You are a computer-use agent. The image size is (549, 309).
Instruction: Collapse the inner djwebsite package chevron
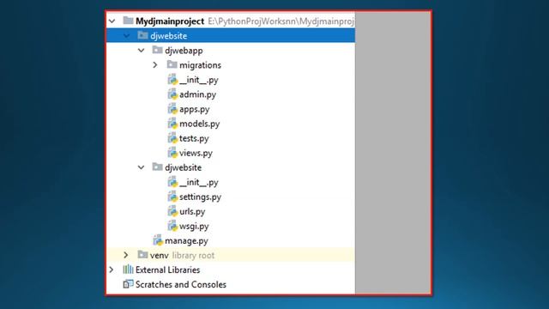pyautogui.click(x=141, y=167)
